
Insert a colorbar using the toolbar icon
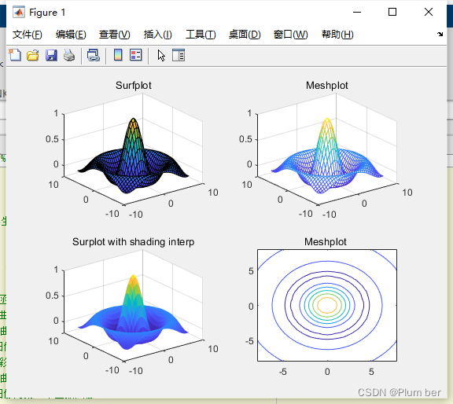pyautogui.click(x=118, y=55)
